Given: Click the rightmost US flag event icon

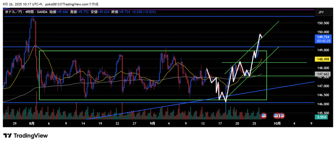Looking at the screenshot, I should tap(282, 116).
